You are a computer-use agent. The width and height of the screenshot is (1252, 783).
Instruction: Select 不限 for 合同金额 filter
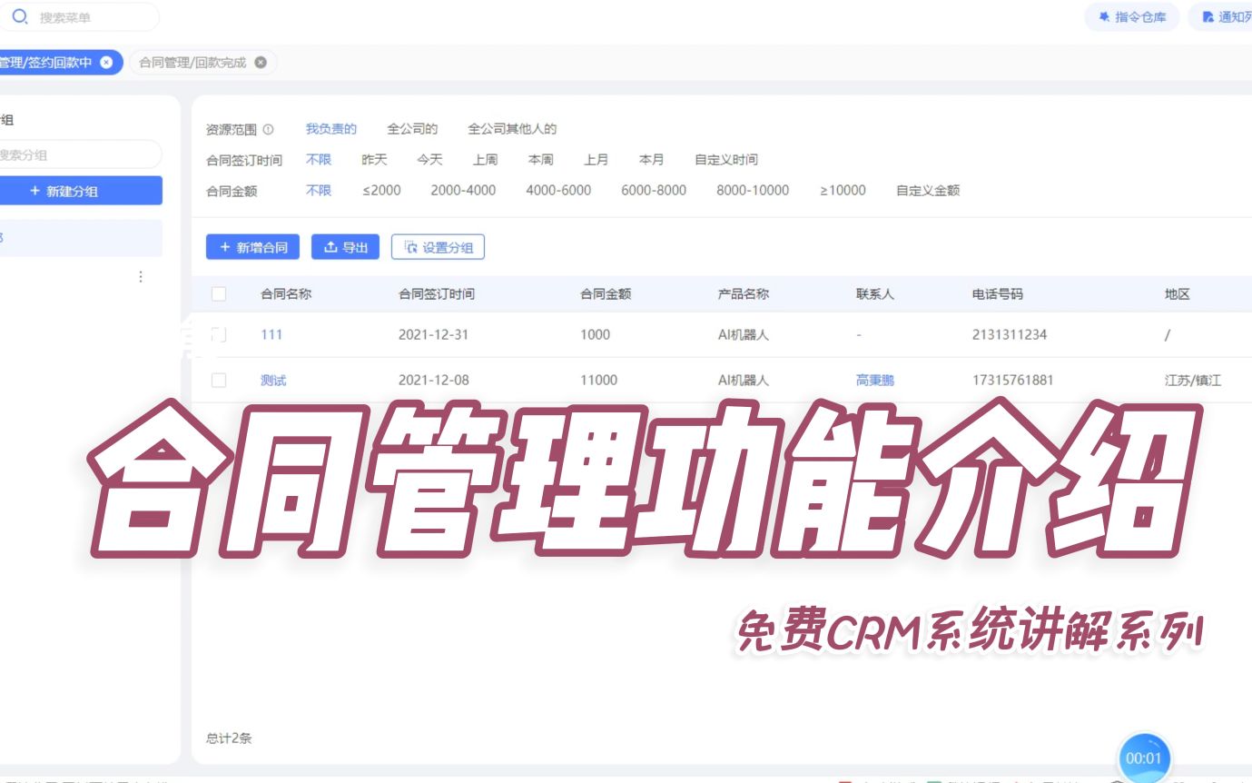point(319,191)
